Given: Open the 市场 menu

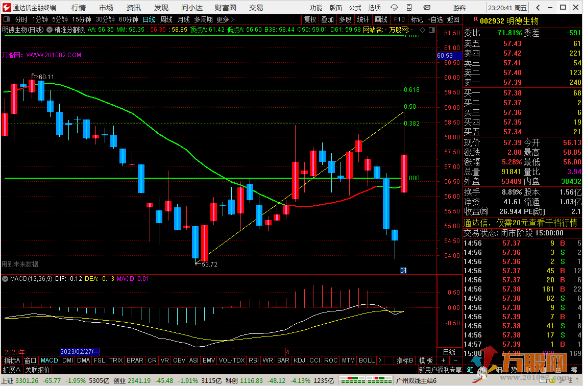Looking at the screenshot, I should click(x=106, y=8).
